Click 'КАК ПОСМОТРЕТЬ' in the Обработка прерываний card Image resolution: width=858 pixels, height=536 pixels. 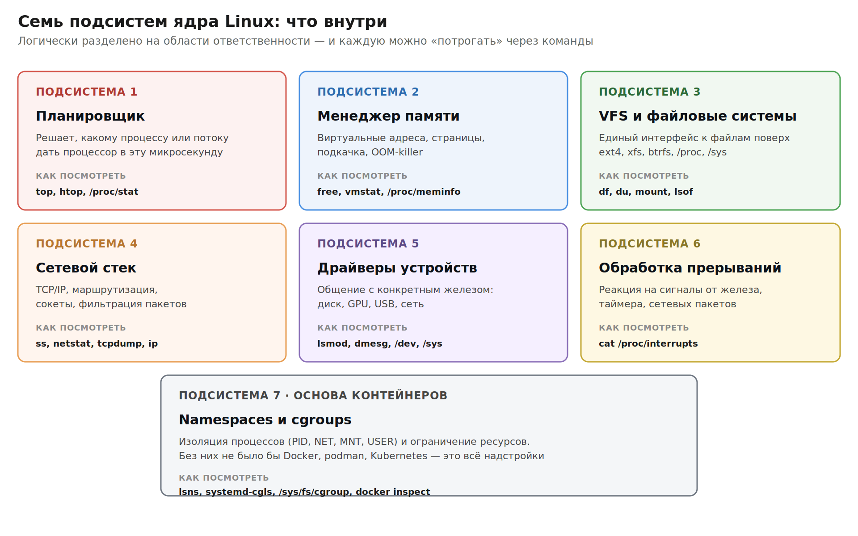pos(643,328)
